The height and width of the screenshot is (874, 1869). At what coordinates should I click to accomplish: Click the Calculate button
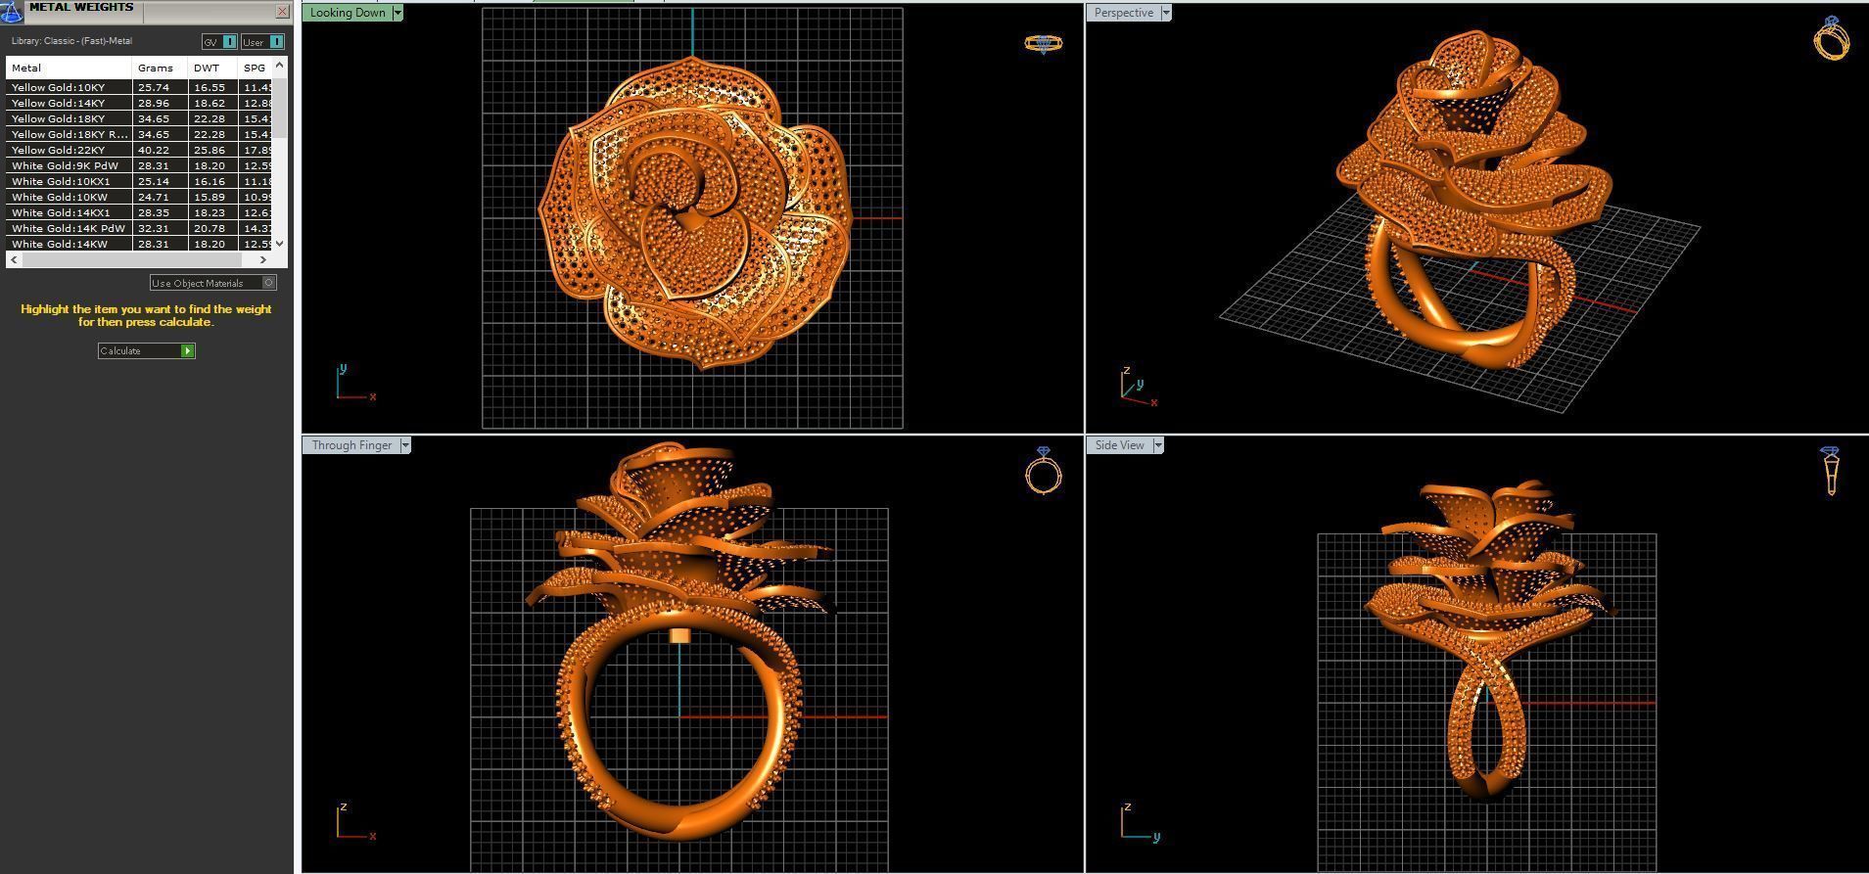147,350
